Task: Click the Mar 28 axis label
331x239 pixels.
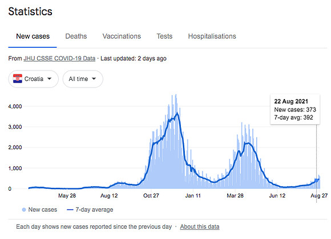Action: click(235, 196)
